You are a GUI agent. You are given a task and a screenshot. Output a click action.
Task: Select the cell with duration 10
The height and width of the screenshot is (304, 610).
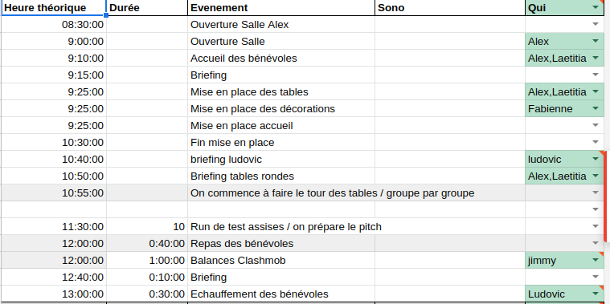(147, 226)
